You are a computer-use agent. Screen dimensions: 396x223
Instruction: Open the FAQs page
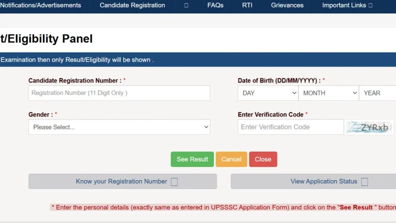pyautogui.click(x=215, y=5)
